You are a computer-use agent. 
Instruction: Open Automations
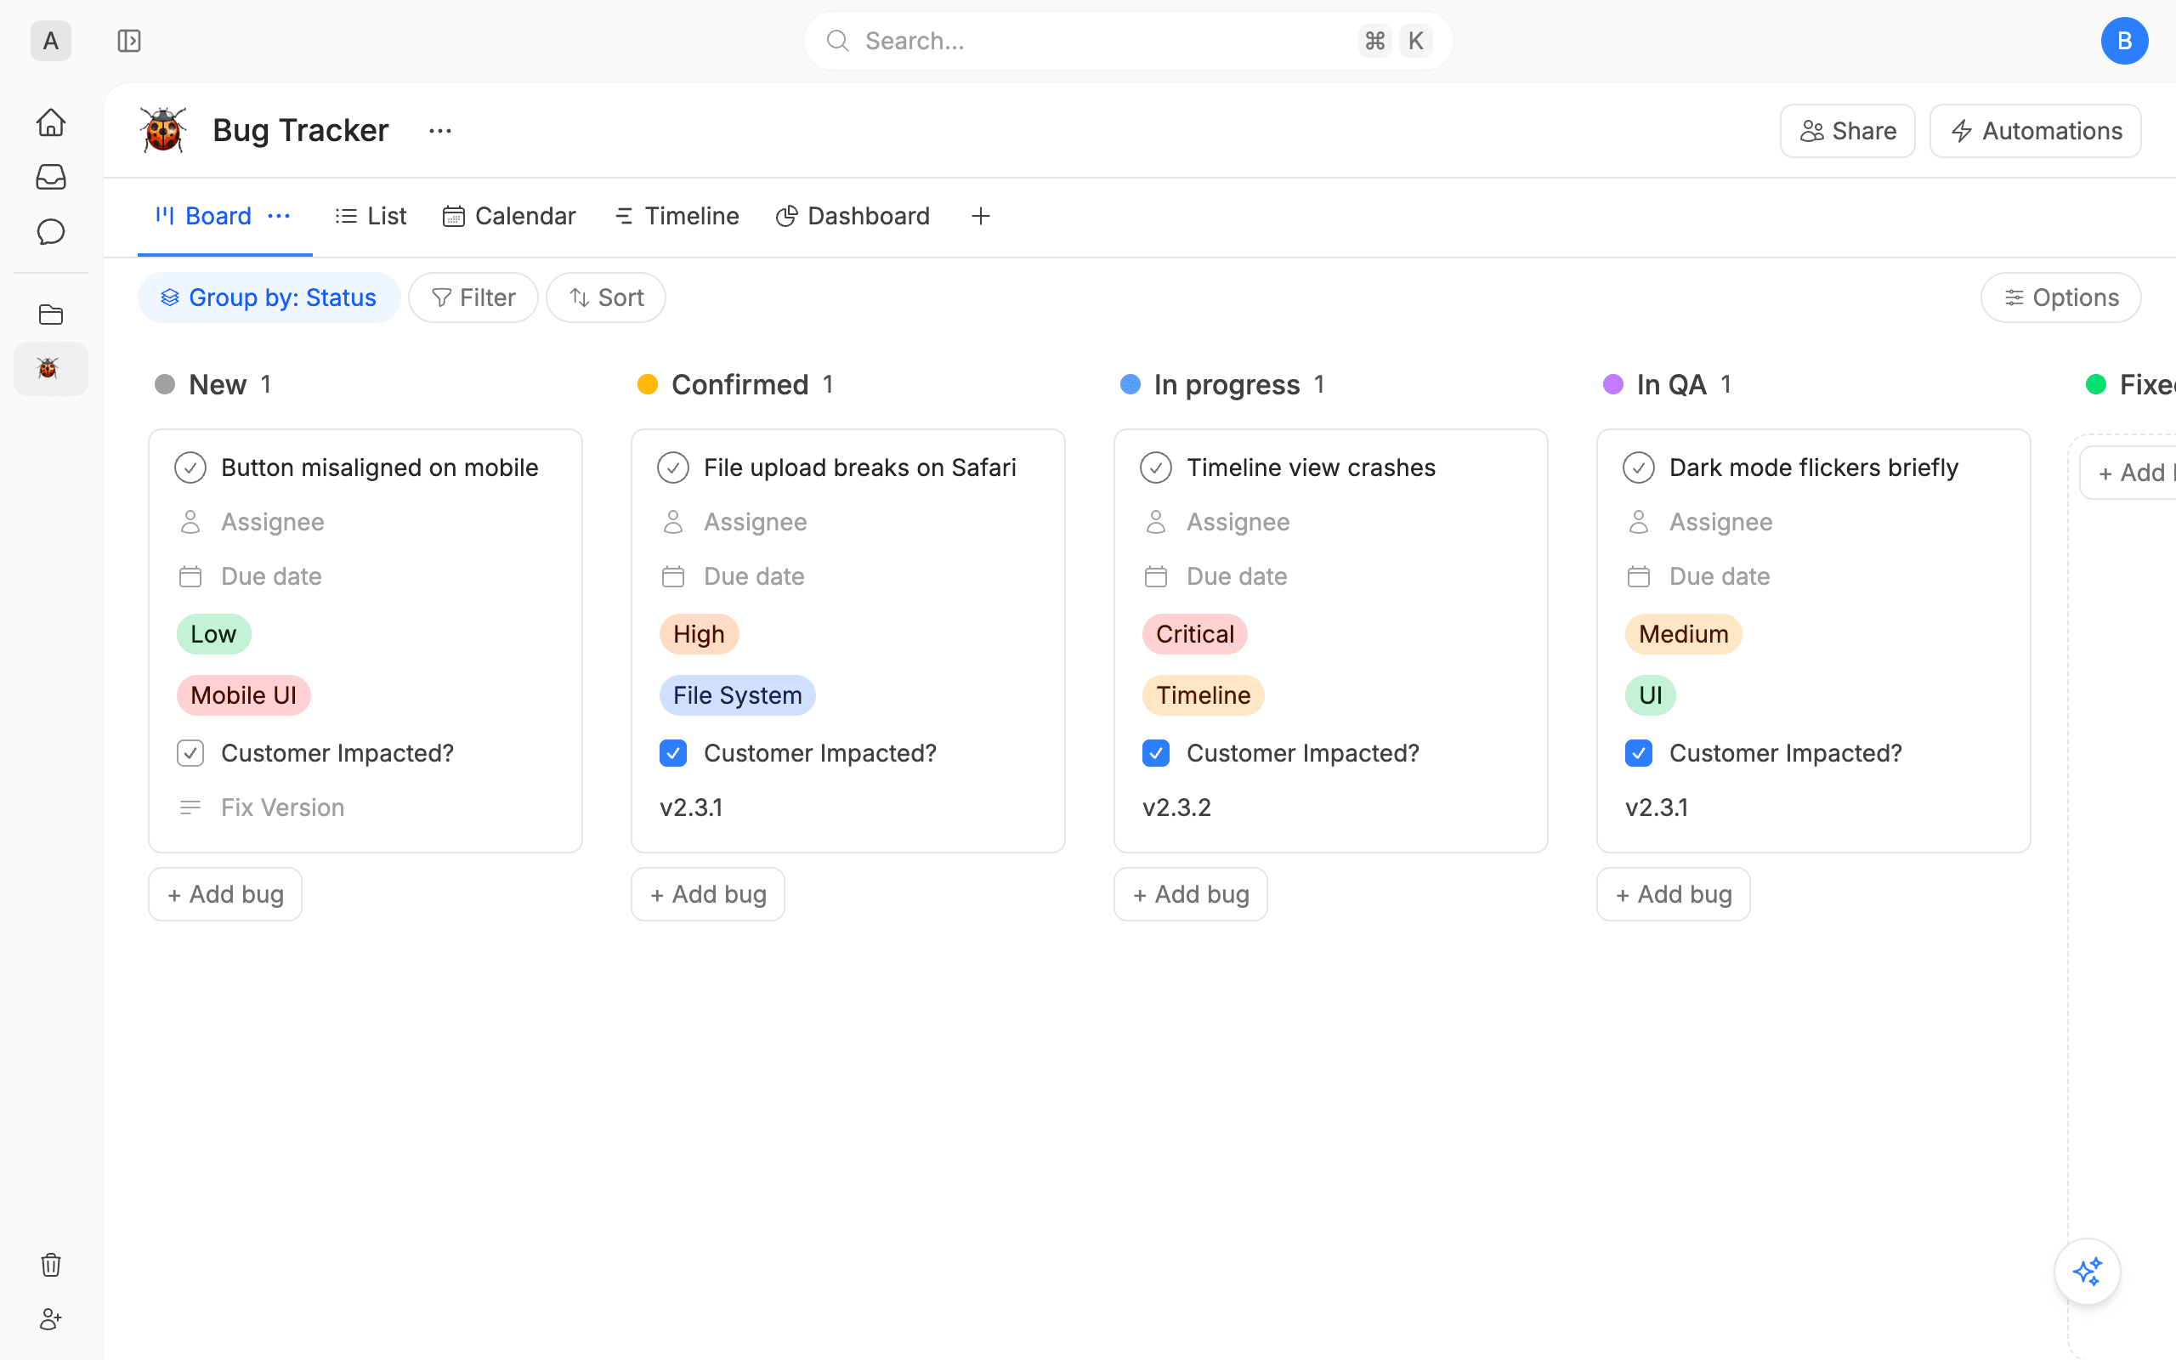click(x=2036, y=131)
